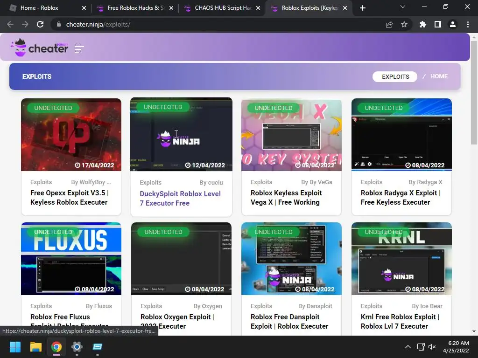Click the blue window app on taskbar
The image size is (478, 358).
point(98,347)
